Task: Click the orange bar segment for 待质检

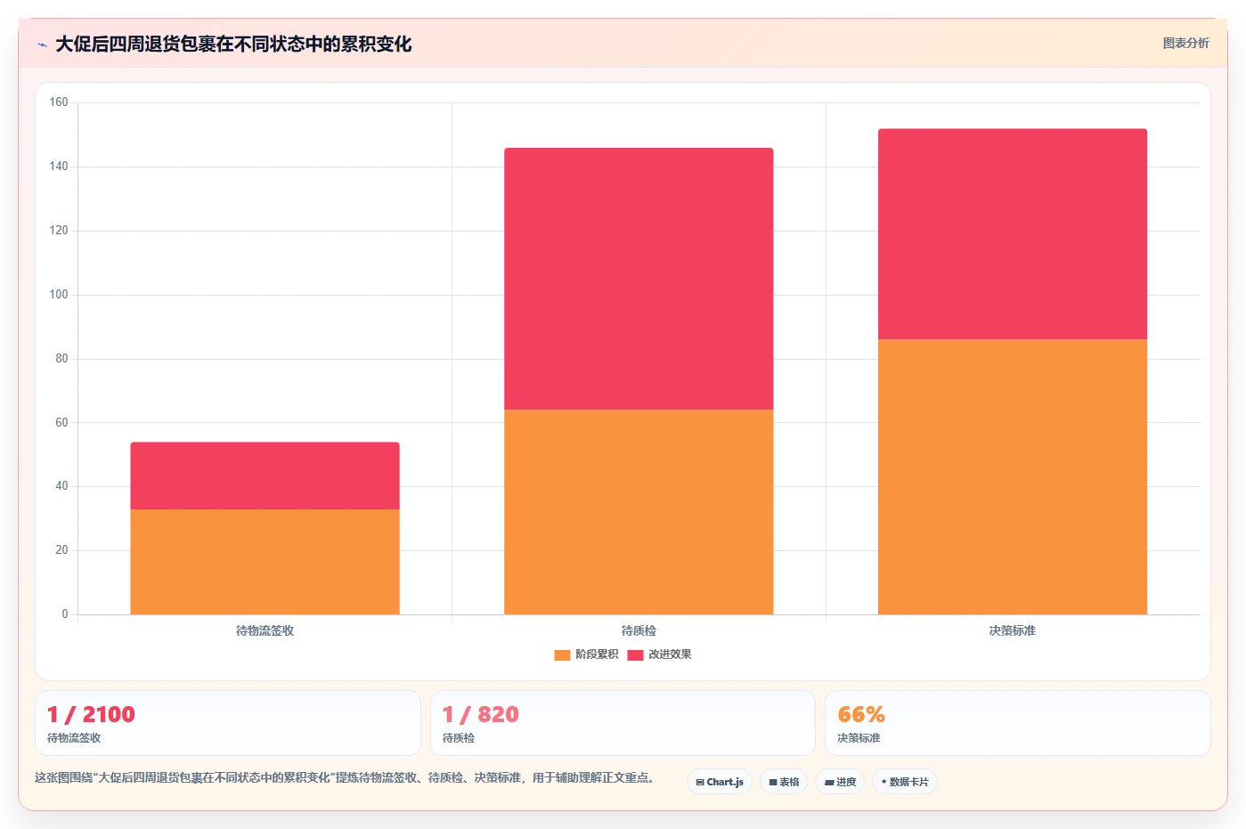Action: (639, 512)
